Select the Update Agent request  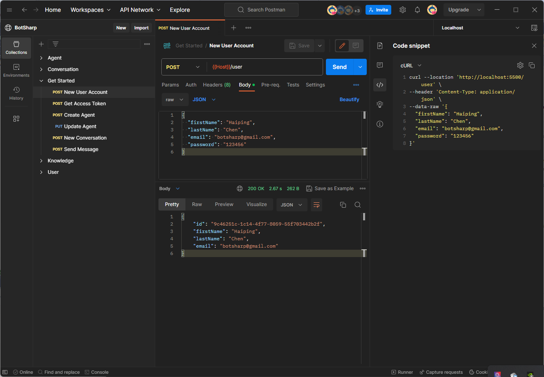coord(80,126)
